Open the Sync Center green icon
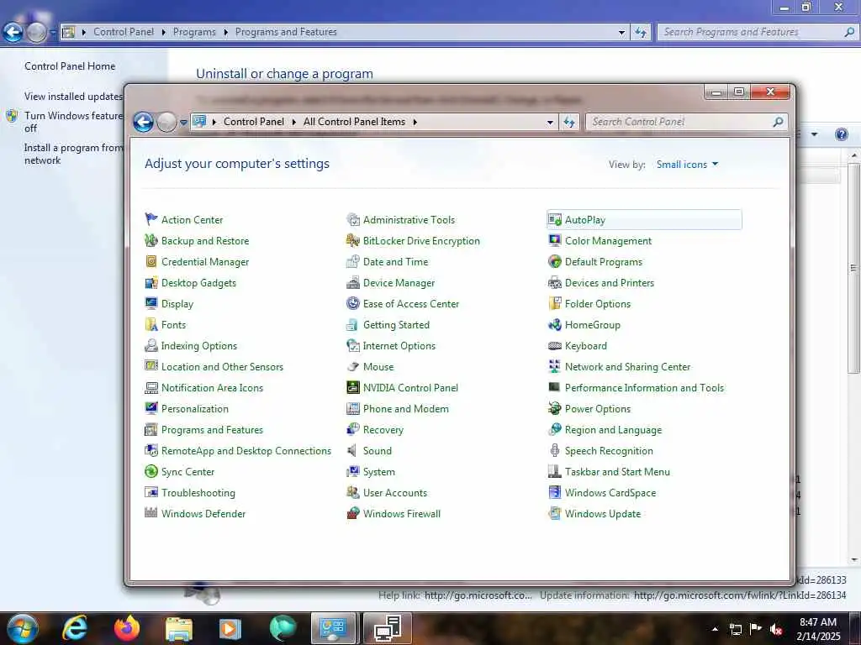The width and height of the screenshot is (861, 645). pos(151,472)
